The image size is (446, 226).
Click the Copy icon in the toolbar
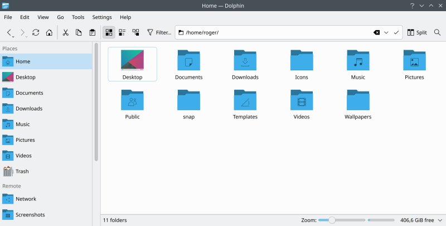(79, 32)
